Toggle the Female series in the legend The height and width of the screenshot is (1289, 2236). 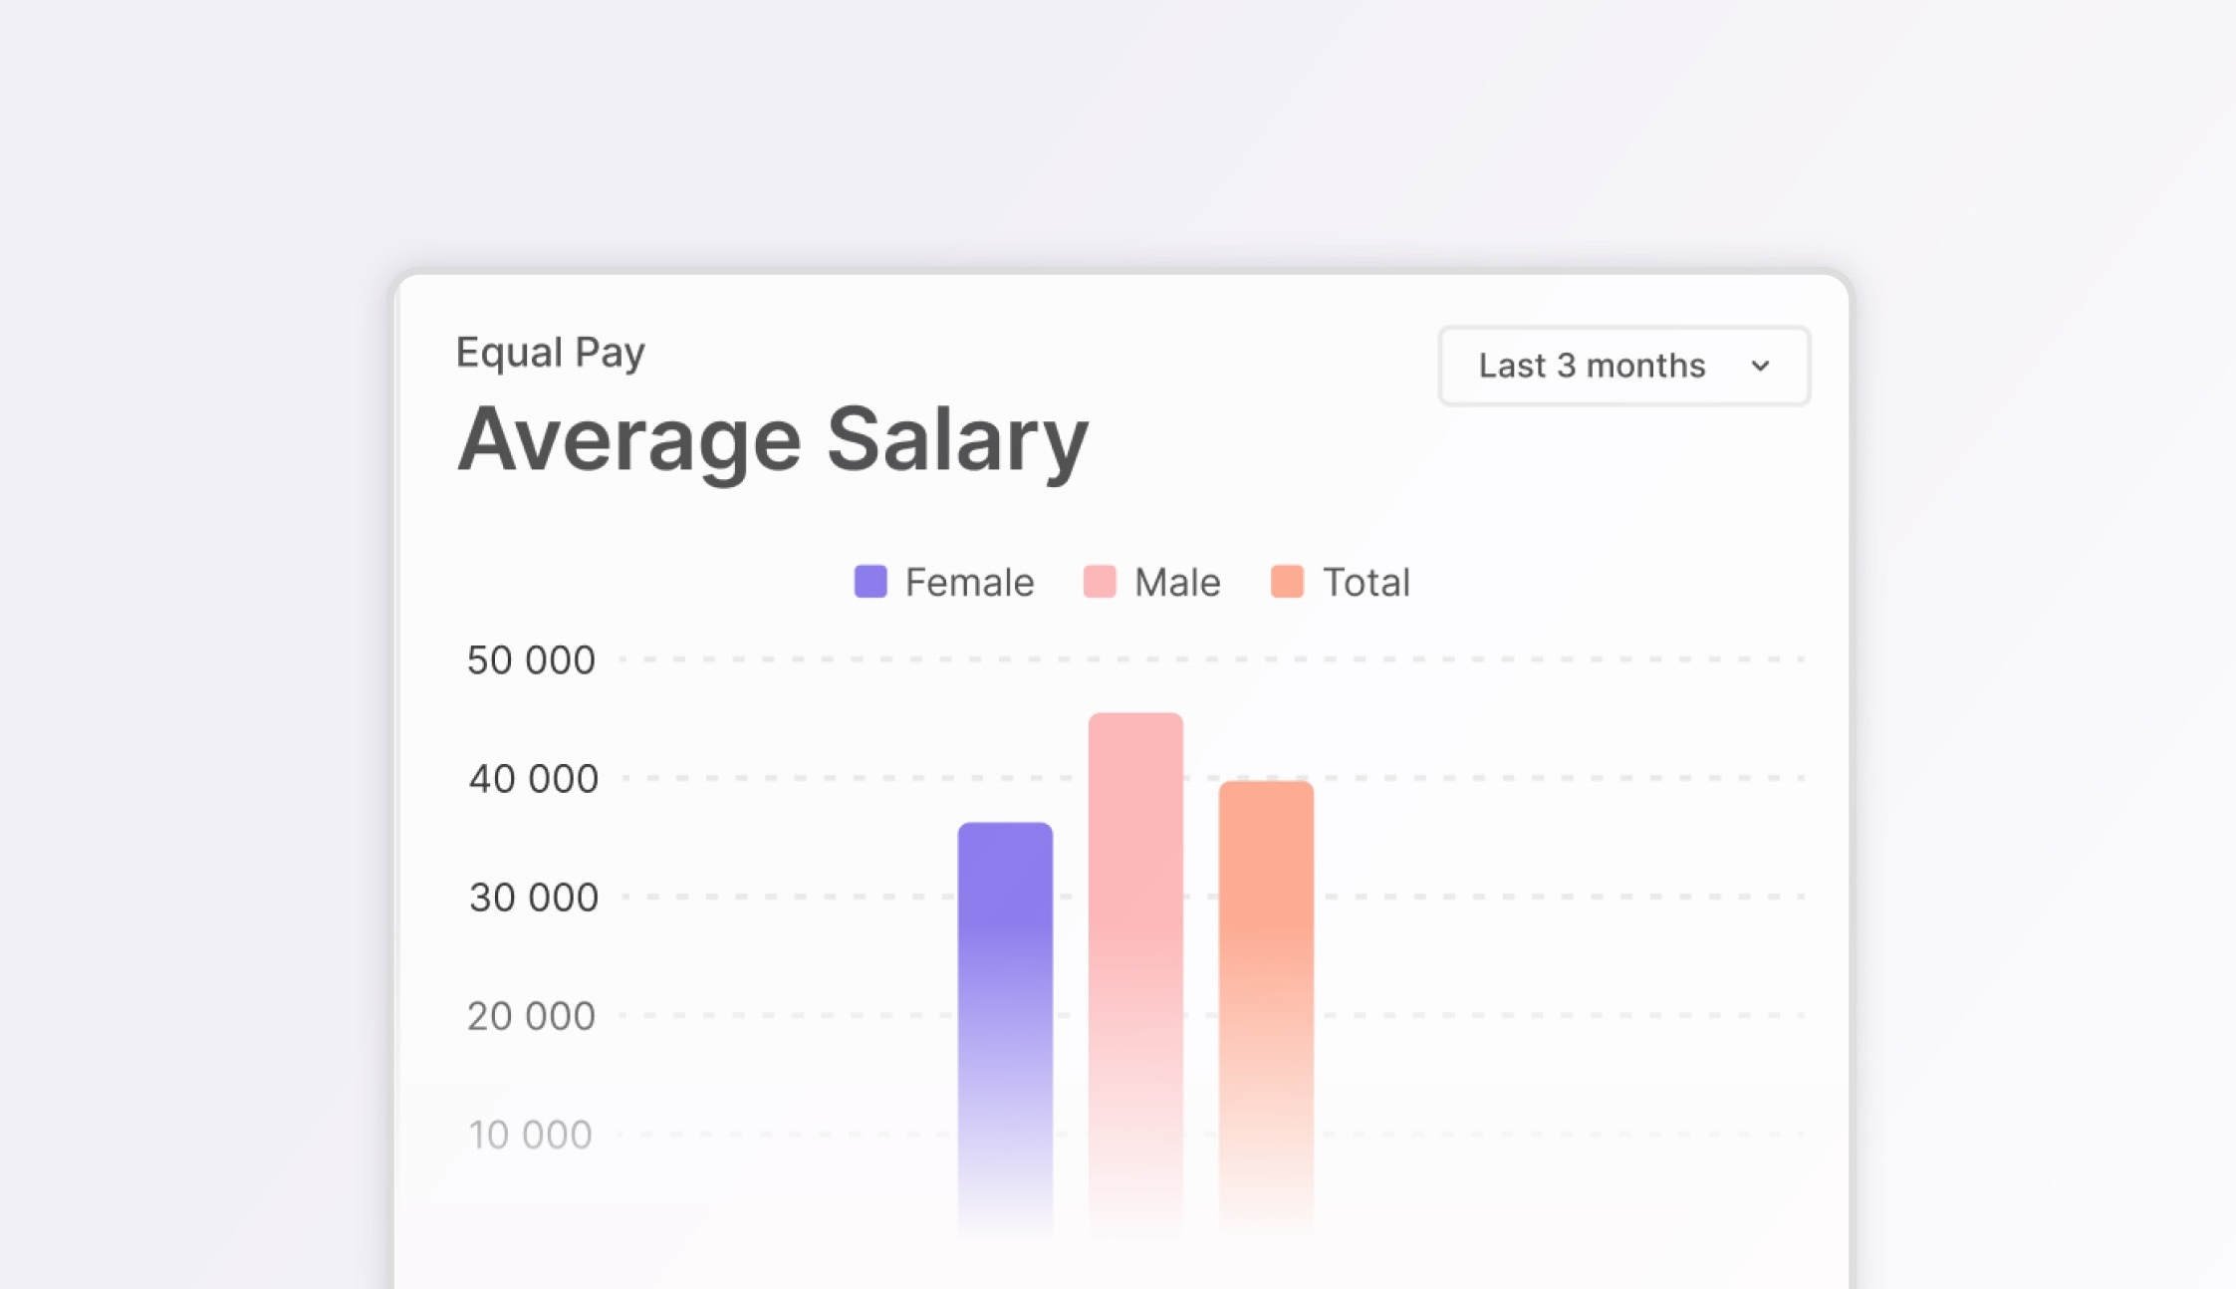click(942, 582)
